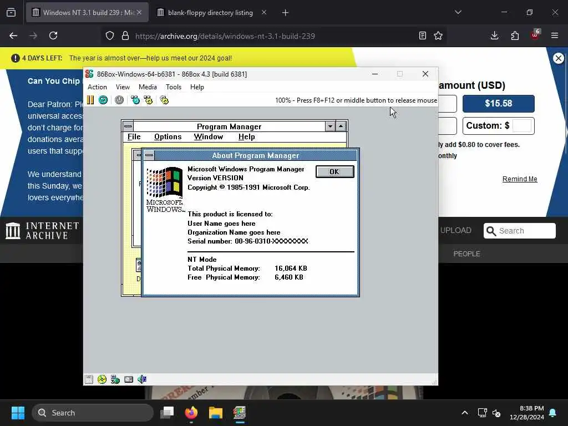Open Firefox application hamburger menu
The width and height of the screenshot is (568, 426).
(555, 36)
